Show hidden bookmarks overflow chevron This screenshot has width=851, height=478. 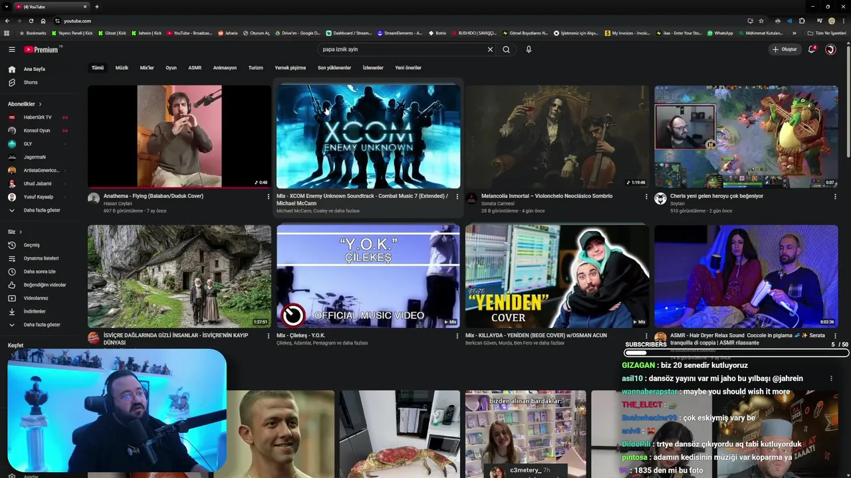pos(794,33)
